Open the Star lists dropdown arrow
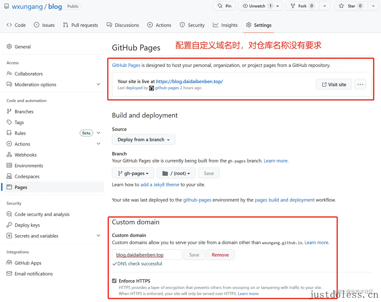The width and height of the screenshot is (381, 302). pos(373,6)
